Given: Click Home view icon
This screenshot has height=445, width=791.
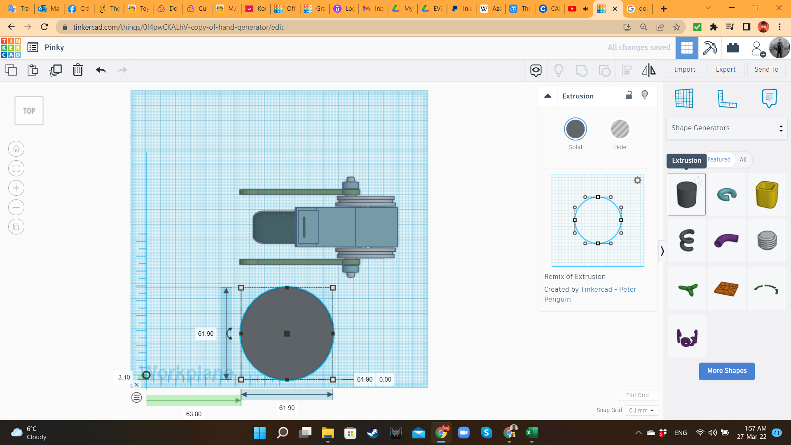Looking at the screenshot, I should tap(16, 149).
